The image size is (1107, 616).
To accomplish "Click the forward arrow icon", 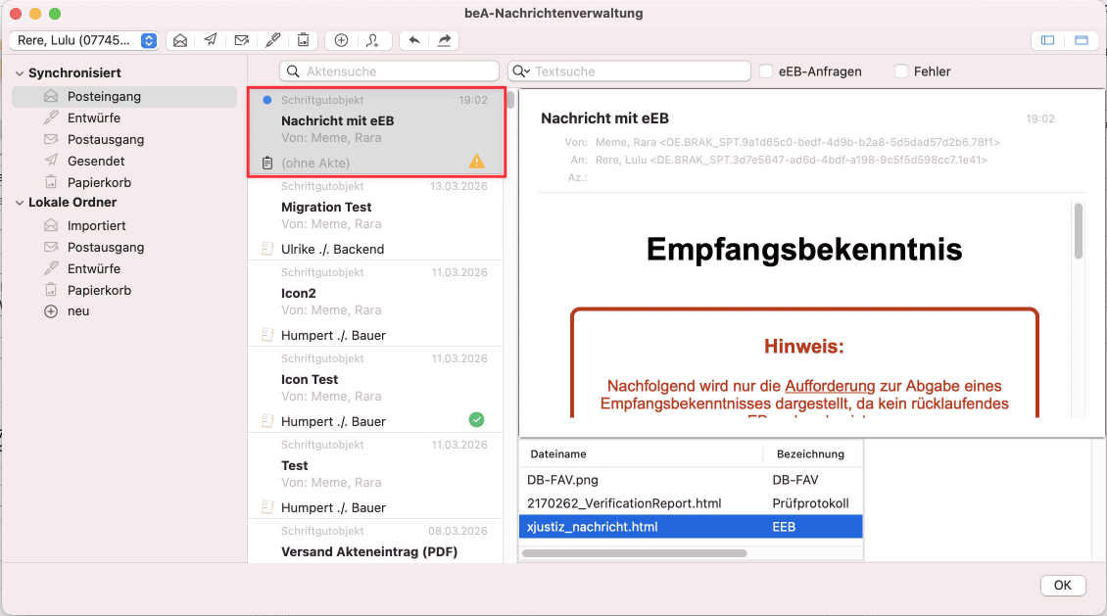I will click(445, 40).
